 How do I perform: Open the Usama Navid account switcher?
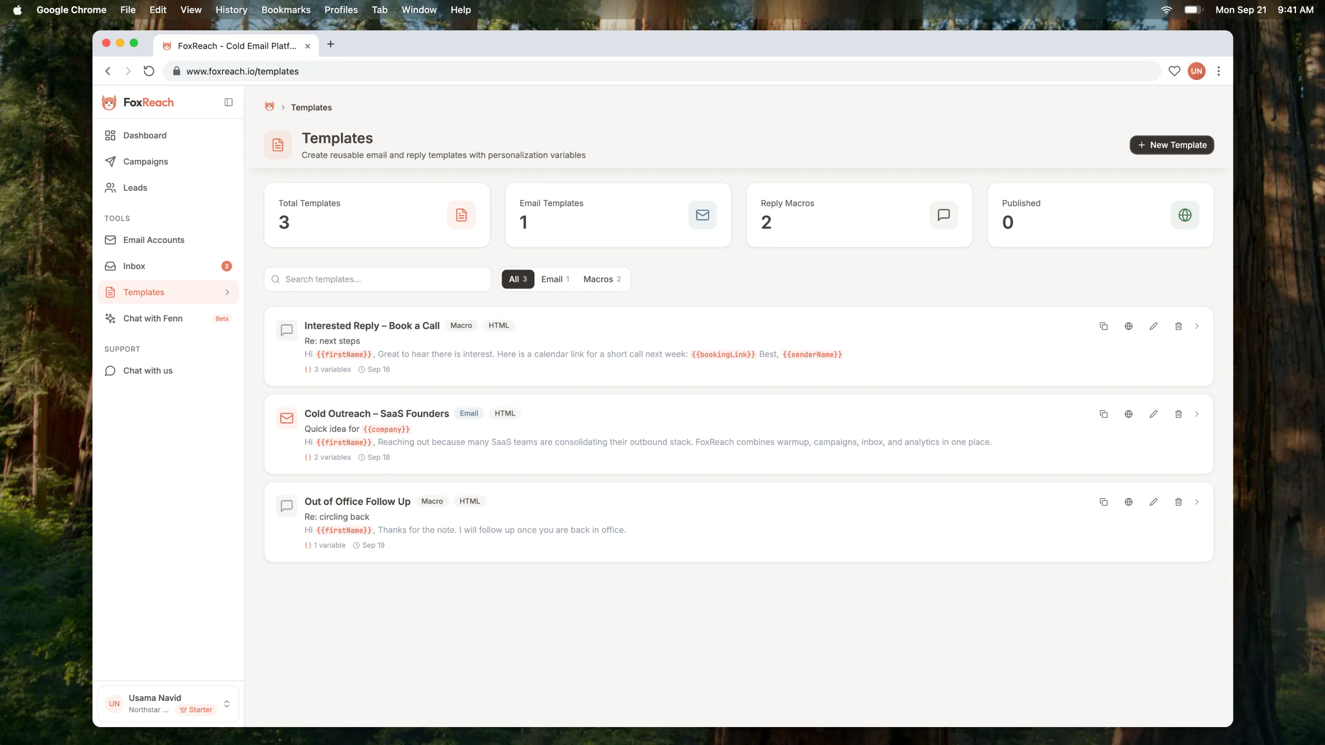point(168,703)
